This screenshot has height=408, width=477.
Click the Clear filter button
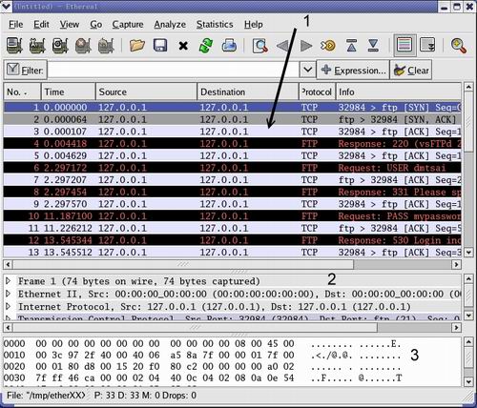coord(411,70)
